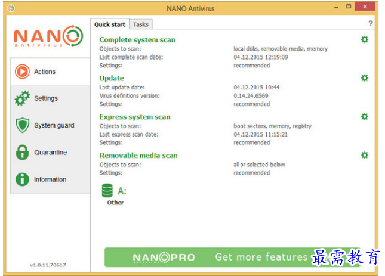
Task: Click the Update heading link
Action: click(x=112, y=78)
